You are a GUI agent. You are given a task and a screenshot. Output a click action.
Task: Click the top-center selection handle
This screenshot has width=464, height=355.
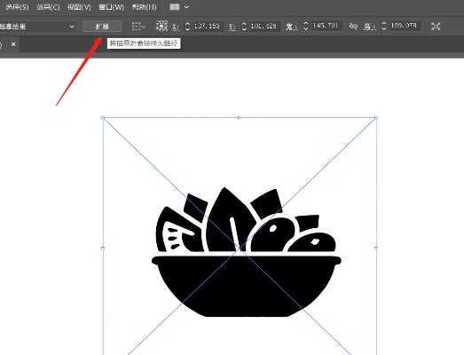[240, 118]
